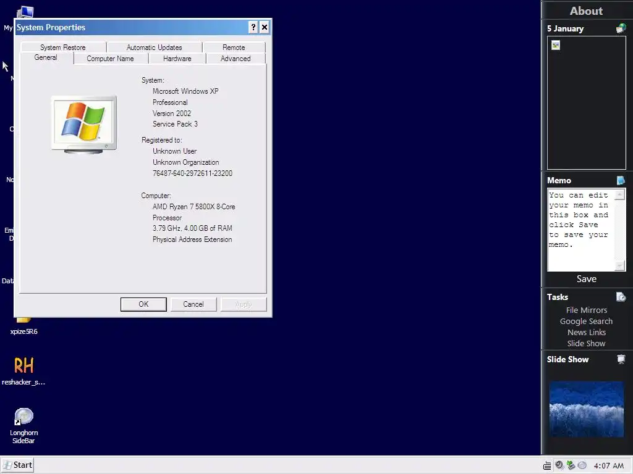The height and width of the screenshot is (474, 633).
Task: Click the Version 2002 text
Action: tap(172, 114)
